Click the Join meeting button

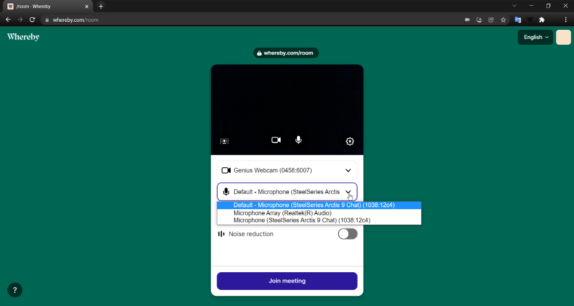pos(287,281)
